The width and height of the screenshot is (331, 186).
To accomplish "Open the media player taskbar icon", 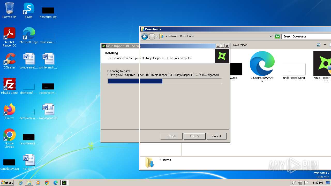I will tap(38, 183).
